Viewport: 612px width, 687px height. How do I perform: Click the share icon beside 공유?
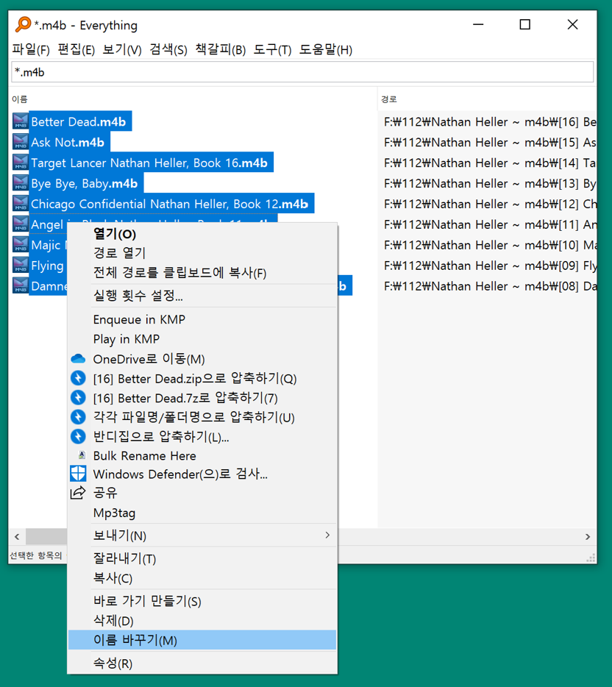[x=78, y=493]
